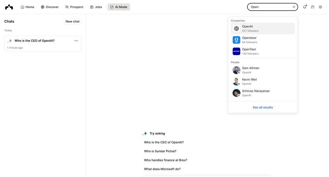Start a New chat

pos(72,22)
